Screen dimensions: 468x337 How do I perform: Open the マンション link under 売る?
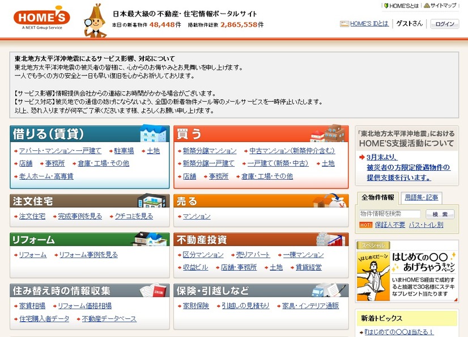point(197,216)
